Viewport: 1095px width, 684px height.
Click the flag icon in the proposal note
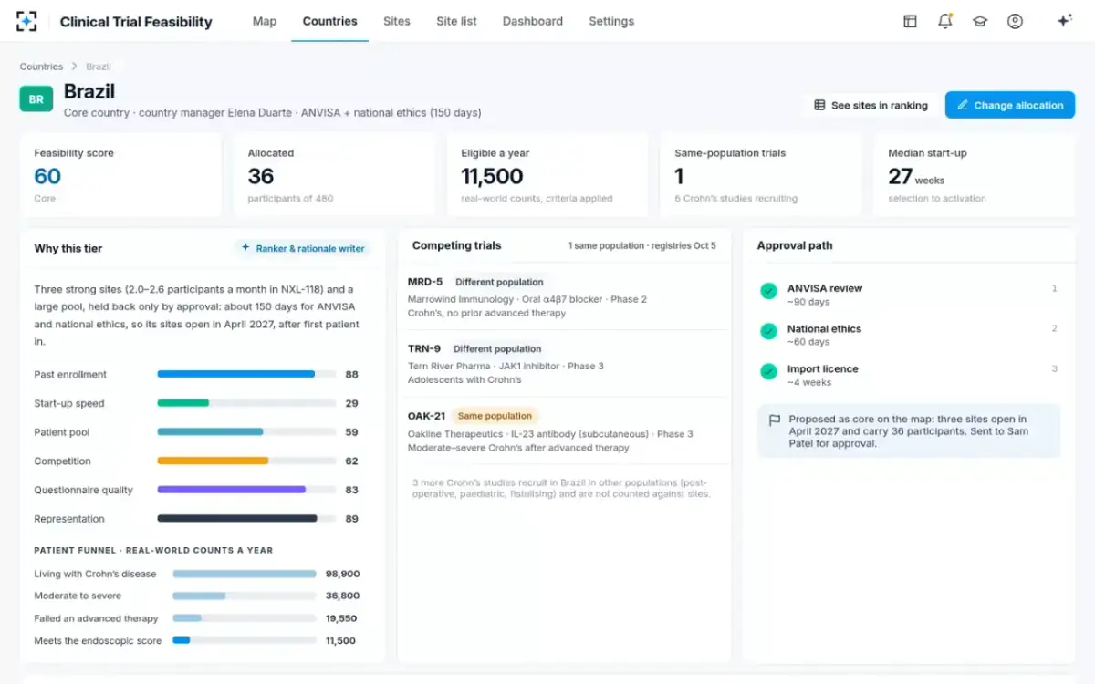coord(775,420)
